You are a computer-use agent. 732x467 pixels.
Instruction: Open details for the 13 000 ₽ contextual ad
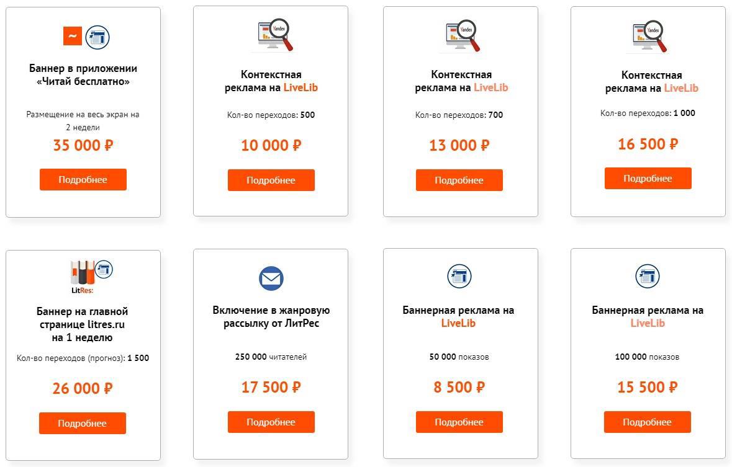(x=459, y=180)
